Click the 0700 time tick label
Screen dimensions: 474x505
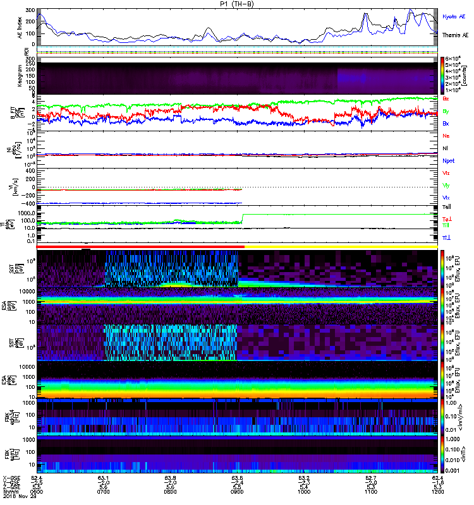[103, 492]
